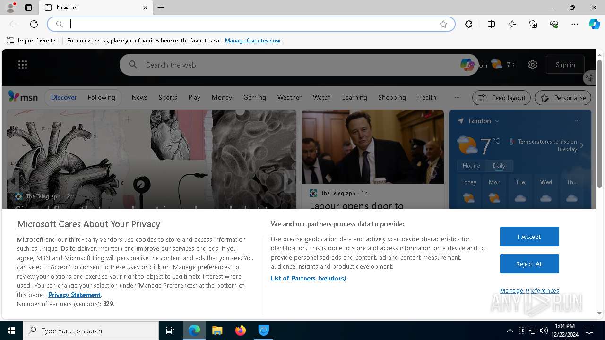The image size is (605, 340).
Task: Go to next carousel story arrow
Action: tap(289, 181)
